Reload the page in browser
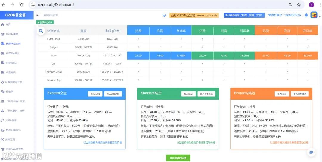This screenshot has height=162, width=322. 22,5
